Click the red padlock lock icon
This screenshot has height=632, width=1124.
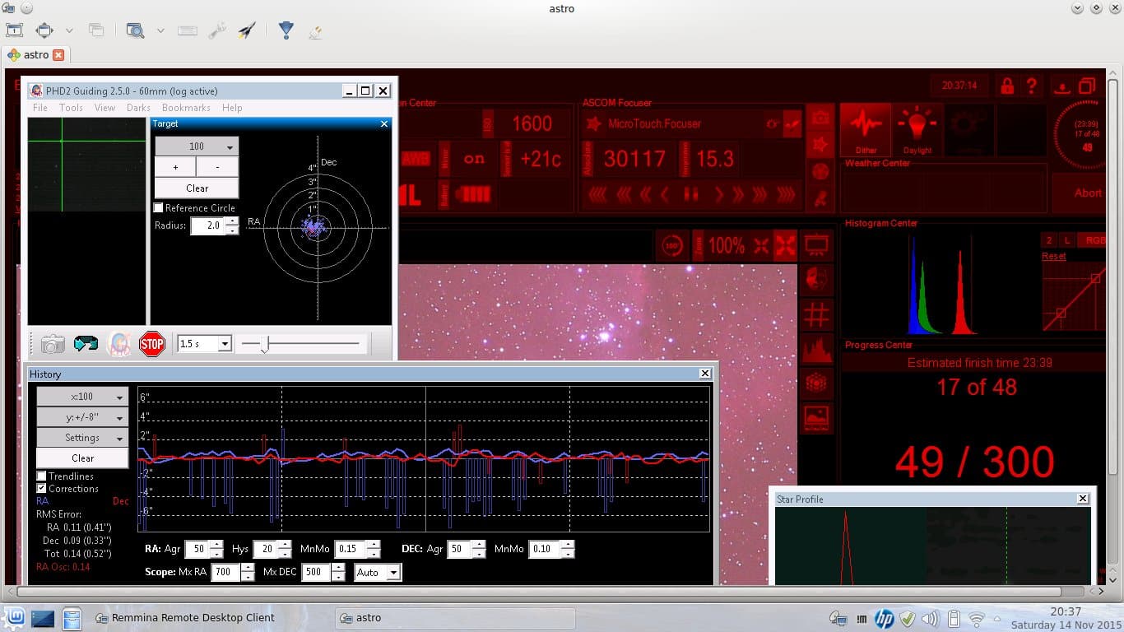(1006, 86)
